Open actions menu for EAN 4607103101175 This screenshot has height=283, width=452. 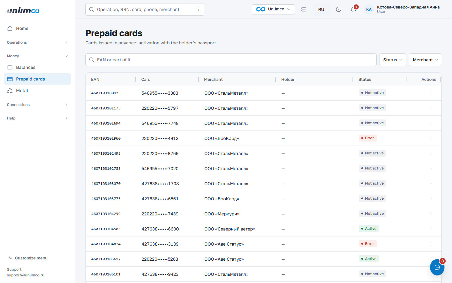click(x=431, y=108)
